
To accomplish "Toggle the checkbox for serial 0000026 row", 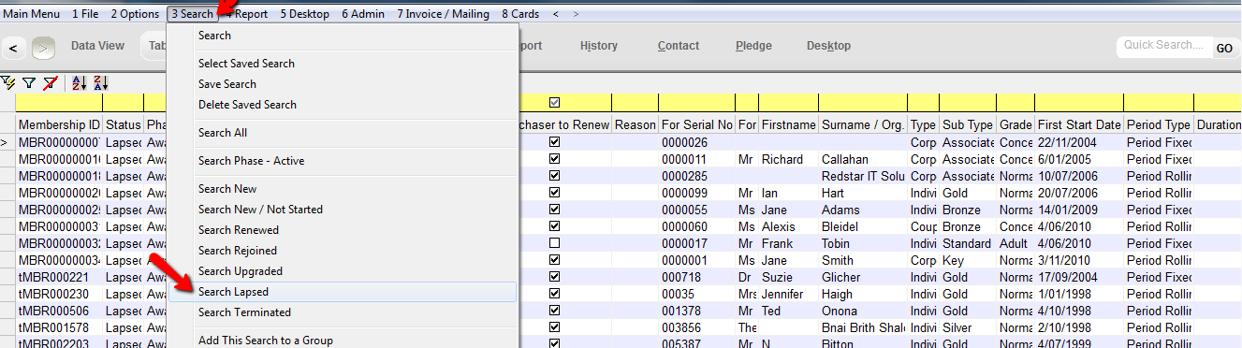I will (555, 142).
